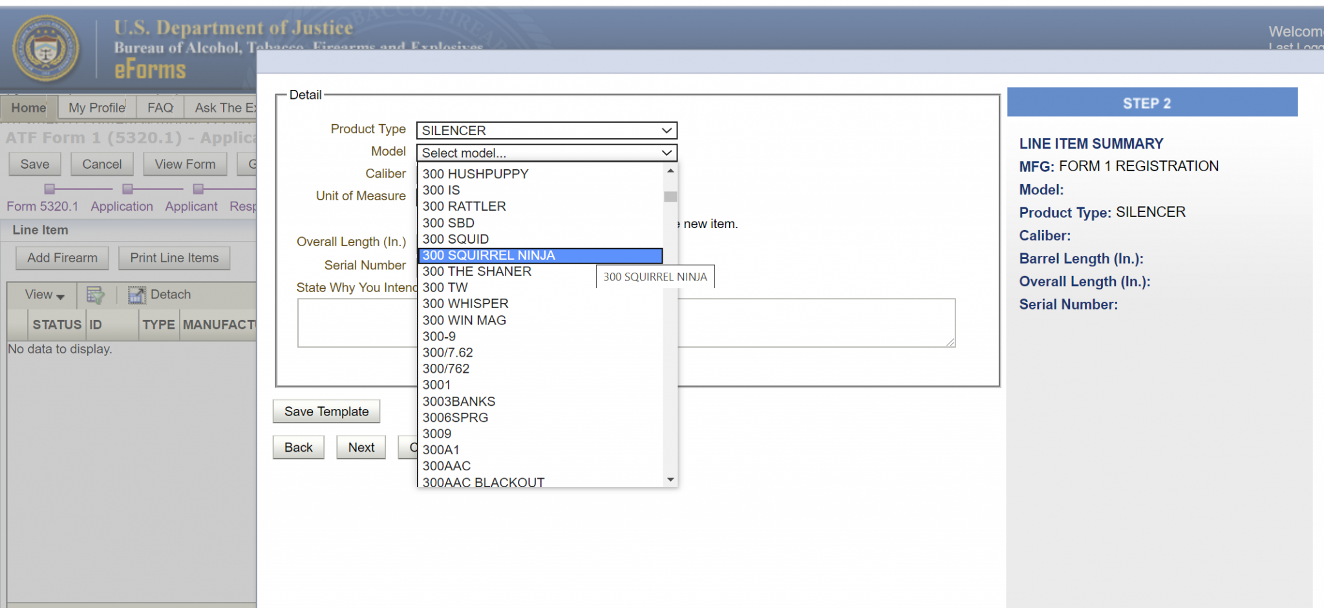Click the Department of Justice seal logo
The height and width of the screenshot is (608, 1324).
click(46, 48)
